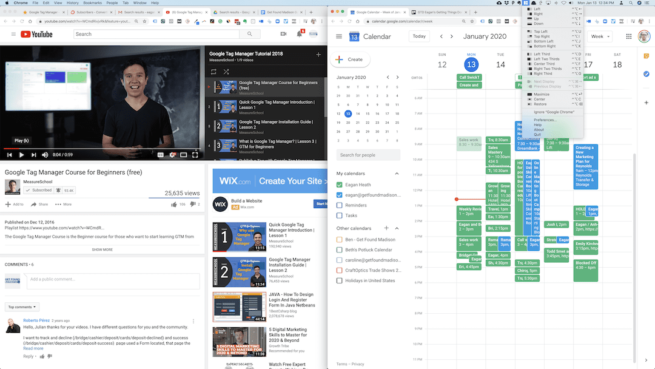Open the Week view dropdown
655x369 pixels.
click(600, 36)
